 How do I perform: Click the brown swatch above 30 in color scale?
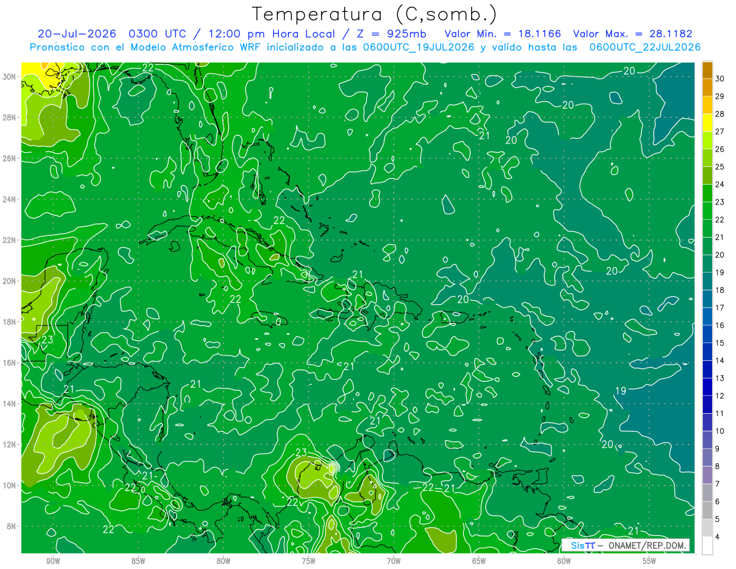click(707, 70)
